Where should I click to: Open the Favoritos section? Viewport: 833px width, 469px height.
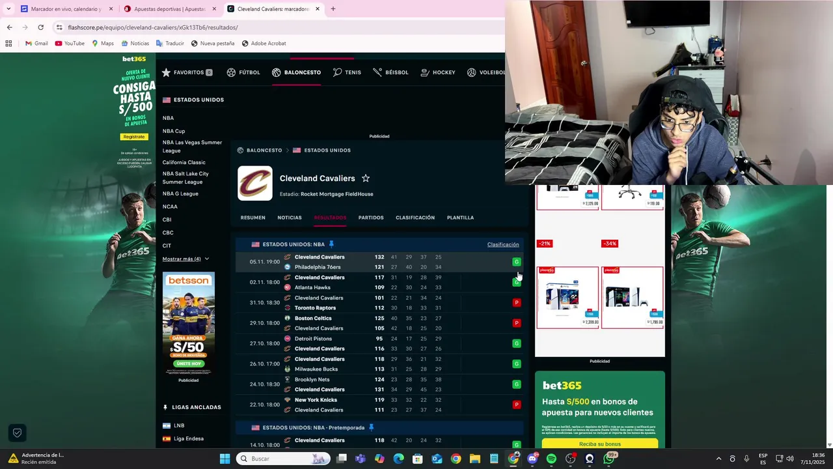(187, 72)
